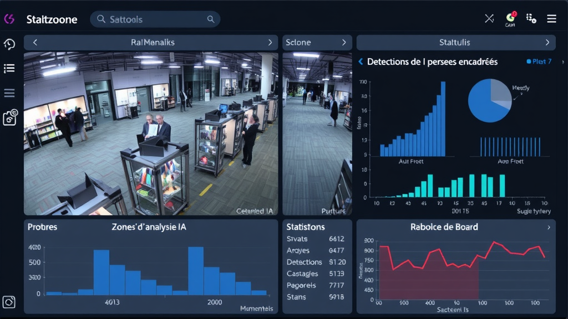Click the crossed-arrows icon in top bar
This screenshot has width=568, height=319.
(489, 19)
